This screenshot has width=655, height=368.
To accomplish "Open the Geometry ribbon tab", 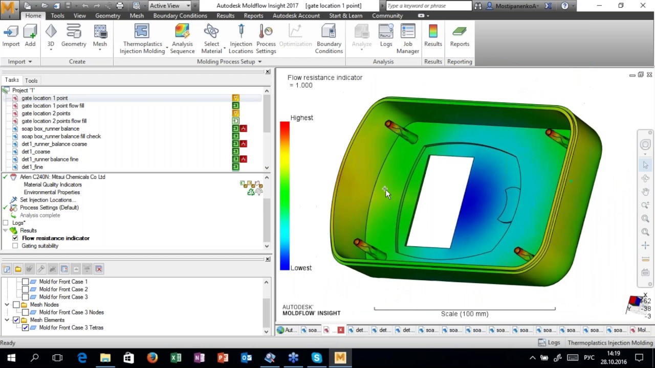I will [x=107, y=16].
